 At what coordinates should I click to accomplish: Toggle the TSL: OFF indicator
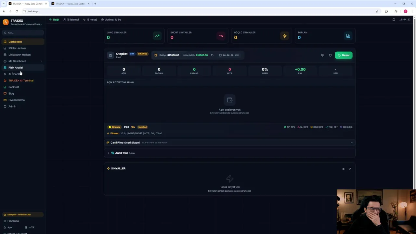tap(332, 127)
